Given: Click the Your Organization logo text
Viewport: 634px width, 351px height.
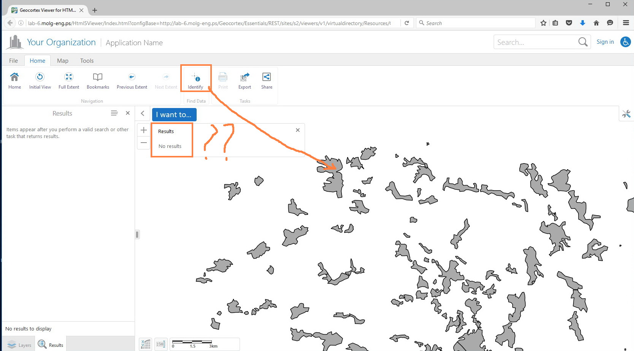Looking at the screenshot, I should 61,42.
